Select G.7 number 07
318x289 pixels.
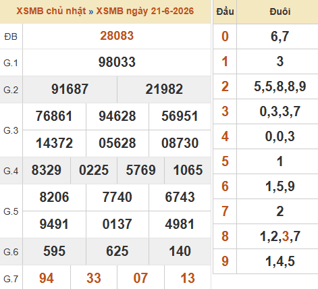(x=140, y=278)
